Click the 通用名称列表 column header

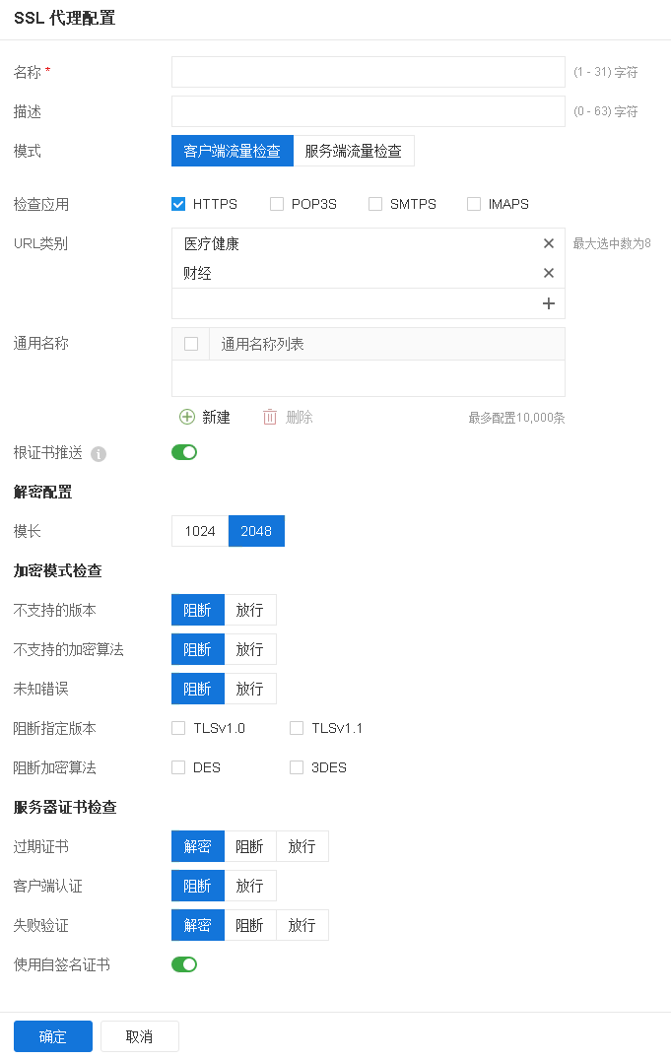387,344
